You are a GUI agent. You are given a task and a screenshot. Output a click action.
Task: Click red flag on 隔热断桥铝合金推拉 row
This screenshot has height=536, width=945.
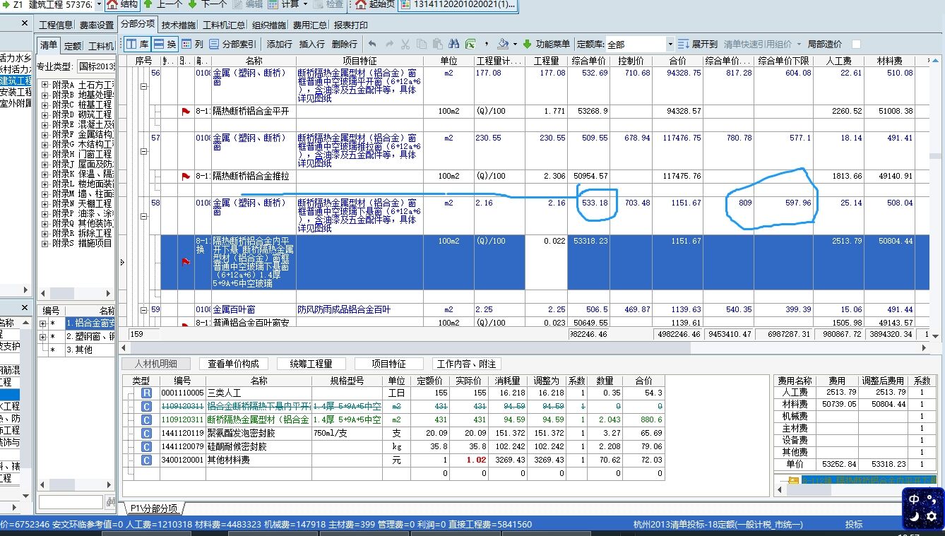click(x=186, y=177)
